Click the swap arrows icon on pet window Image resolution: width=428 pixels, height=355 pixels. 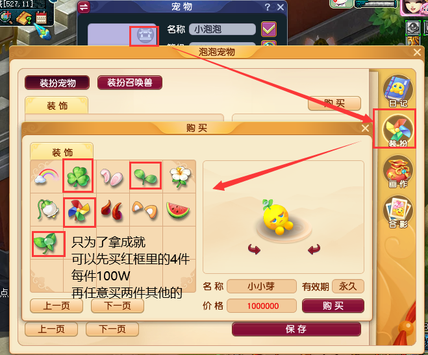click(84, 7)
